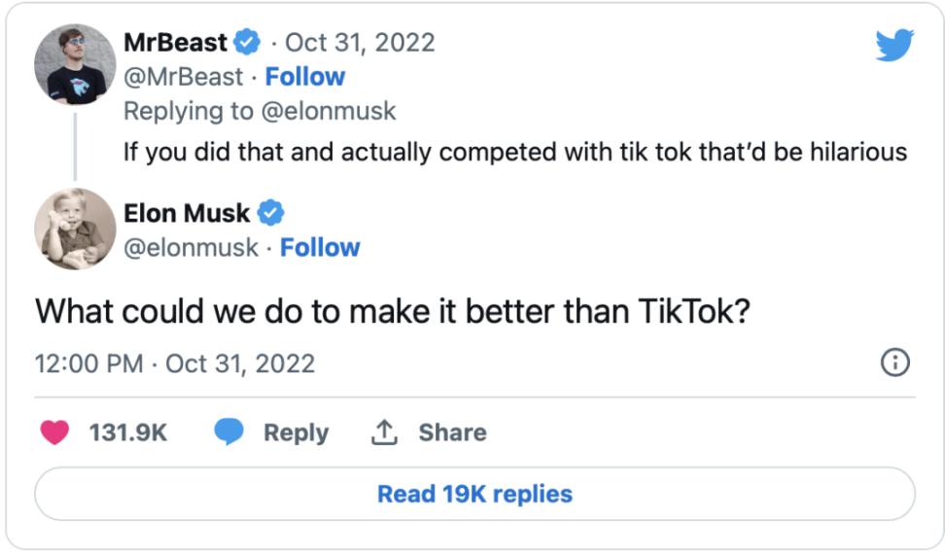Click the @elonmusk handle below Elon Musk
The image size is (945, 557).
click(x=191, y=248)
